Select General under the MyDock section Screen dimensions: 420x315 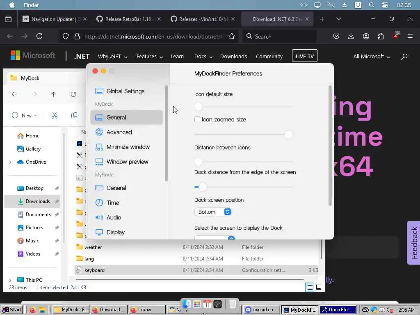(126, 117)
